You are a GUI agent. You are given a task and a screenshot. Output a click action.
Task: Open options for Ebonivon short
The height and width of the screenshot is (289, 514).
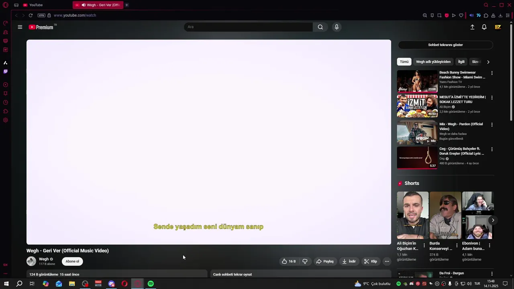[489, 245]
